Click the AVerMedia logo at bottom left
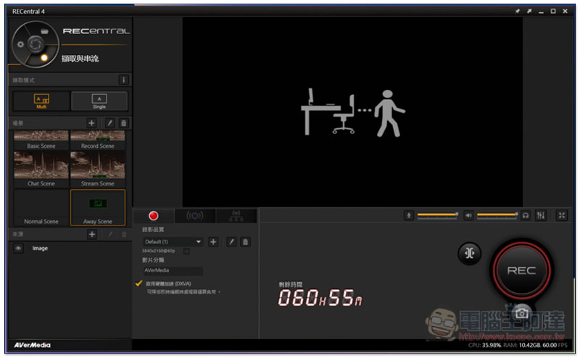Screen dimensions: 580x358 [x=32, y=345]
